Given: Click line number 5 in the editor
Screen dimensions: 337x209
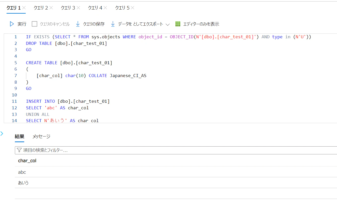Looking at the screenshot, I should (16, 63).
